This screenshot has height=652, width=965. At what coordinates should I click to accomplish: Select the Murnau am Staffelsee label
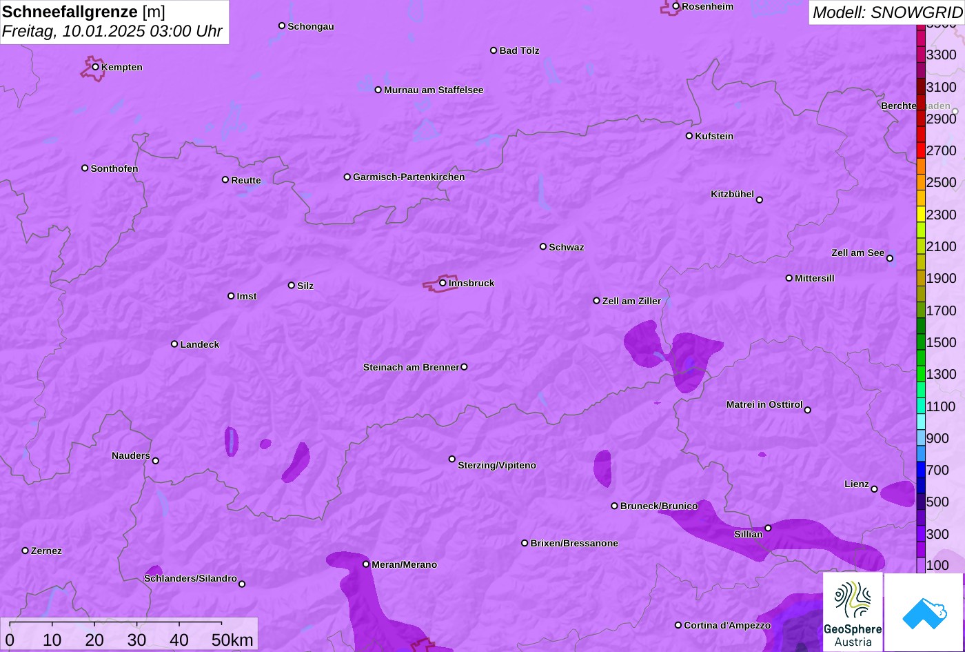coord(434,90)
